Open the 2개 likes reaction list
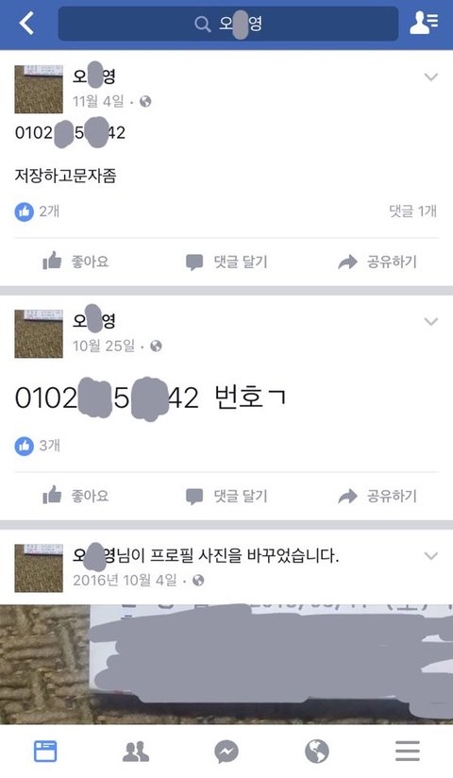The width and height of the screenshot is (453, 778). (x=37, y=211)
